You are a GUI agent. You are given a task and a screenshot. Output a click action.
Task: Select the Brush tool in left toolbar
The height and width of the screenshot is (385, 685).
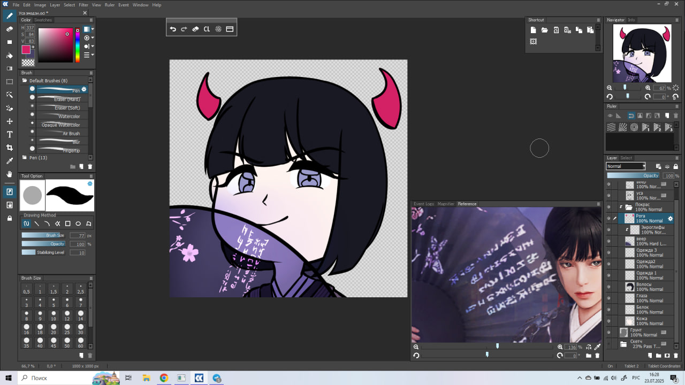(x=10, y=16)
